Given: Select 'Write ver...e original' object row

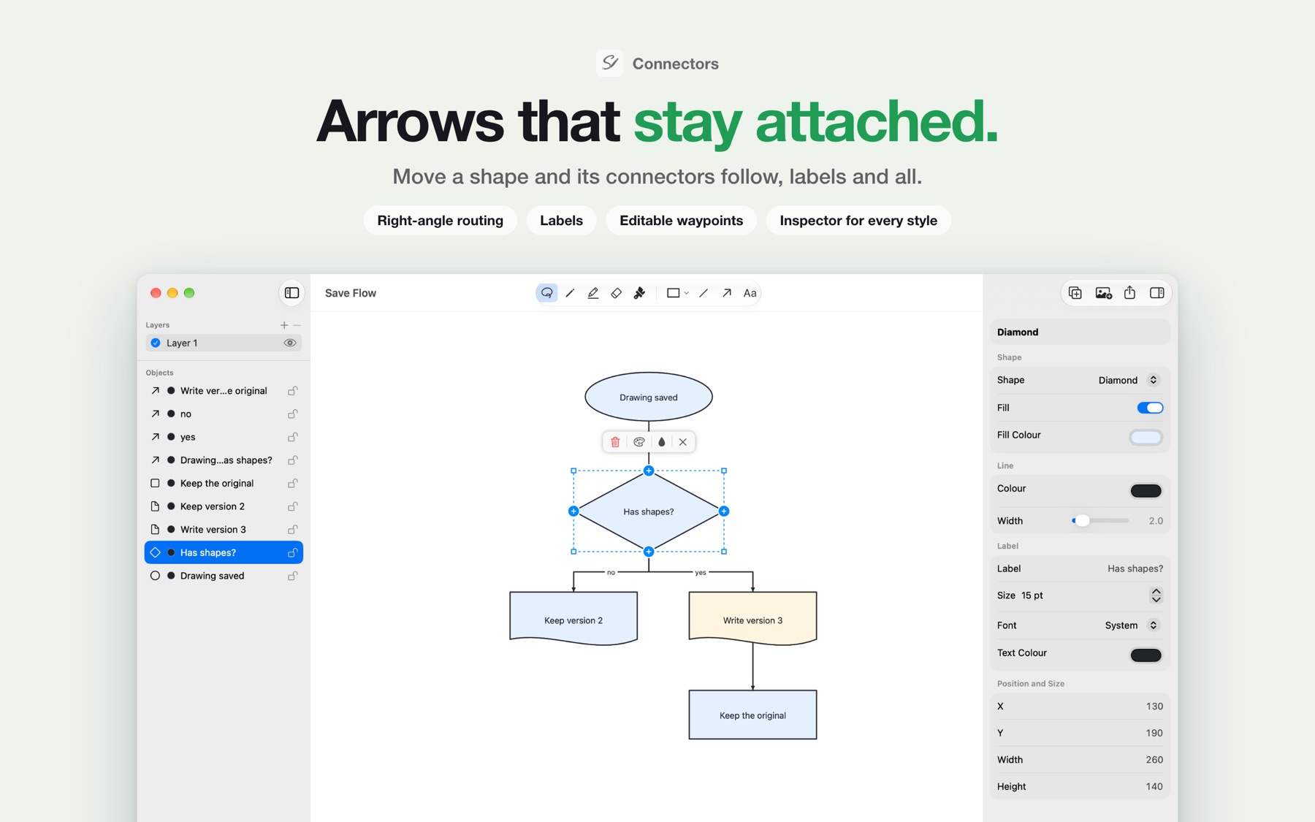Looking at the screenshot, I should tap(224, 391).
